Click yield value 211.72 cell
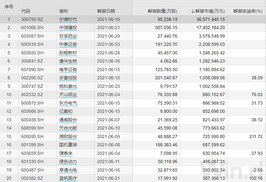Screen dimensions: 266x182 coord(256,136)
